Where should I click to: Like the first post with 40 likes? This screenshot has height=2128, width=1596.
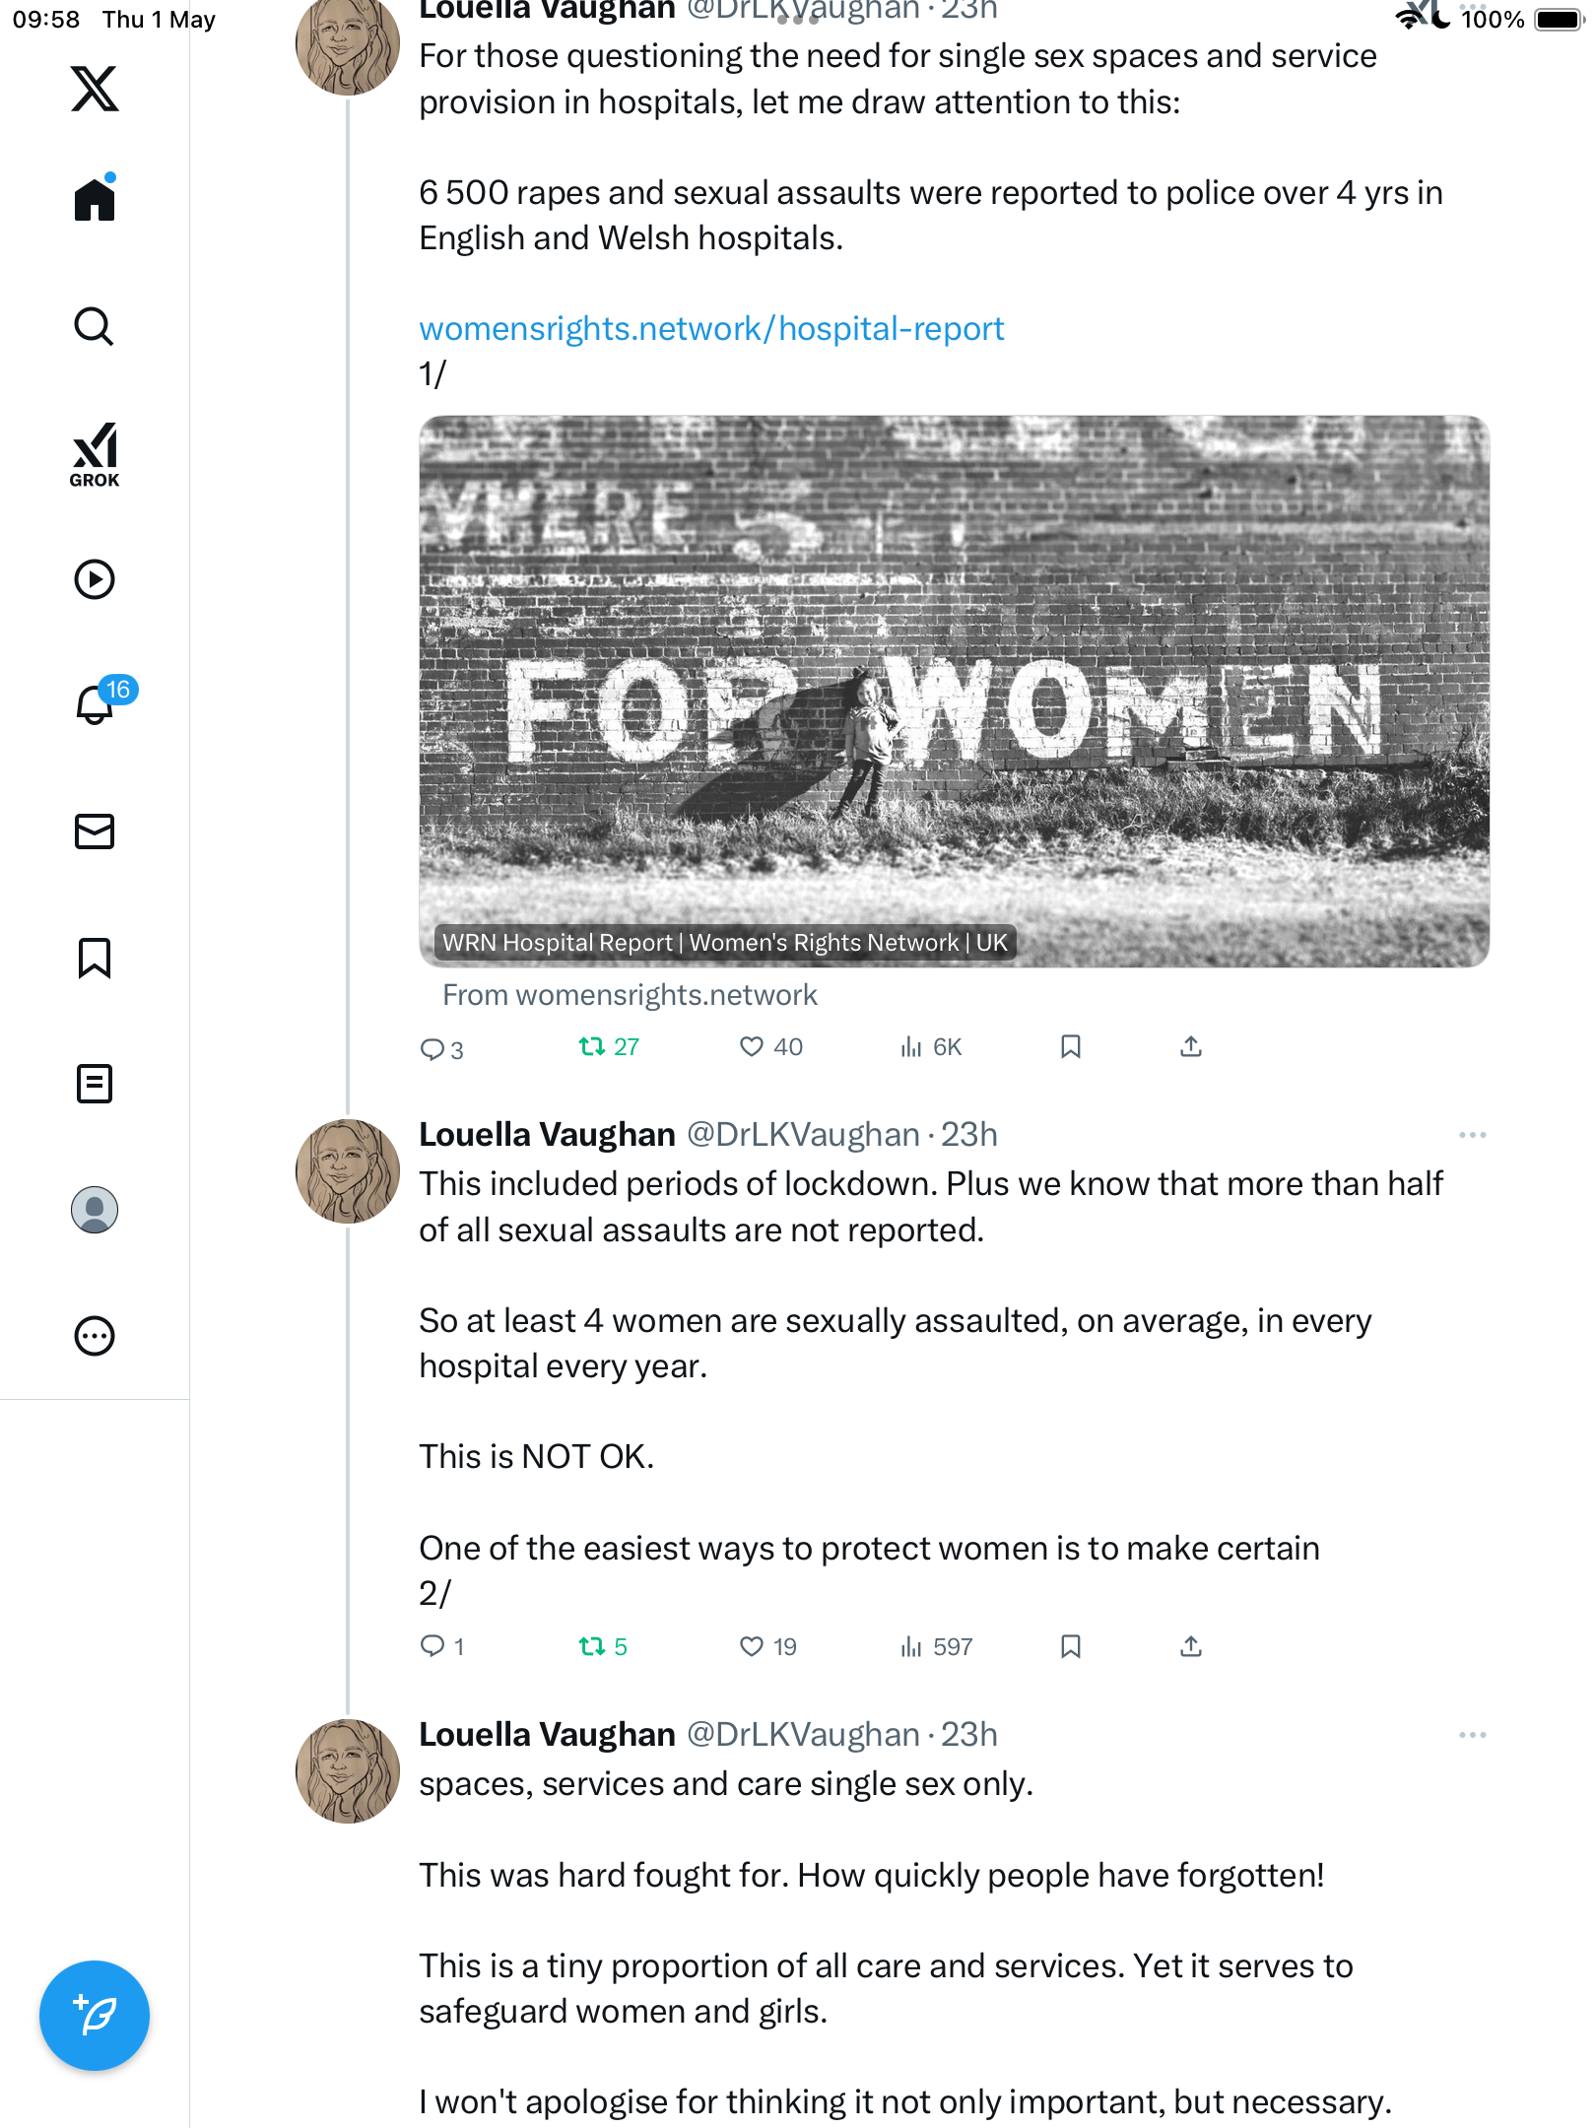tap(770, 1046)
